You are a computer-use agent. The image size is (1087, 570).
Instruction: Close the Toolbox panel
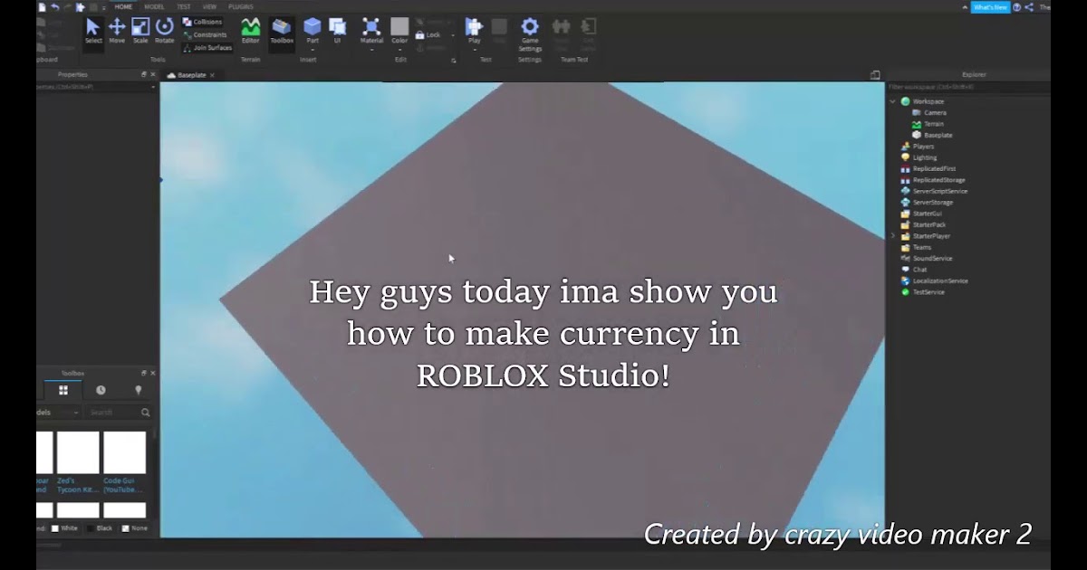[x=152, y=373]
